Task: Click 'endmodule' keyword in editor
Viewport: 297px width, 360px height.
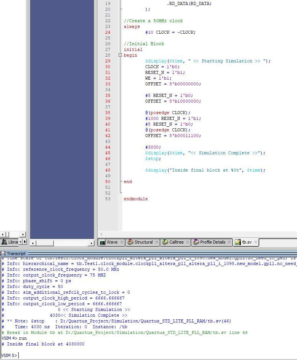Action: coord(136,199)
